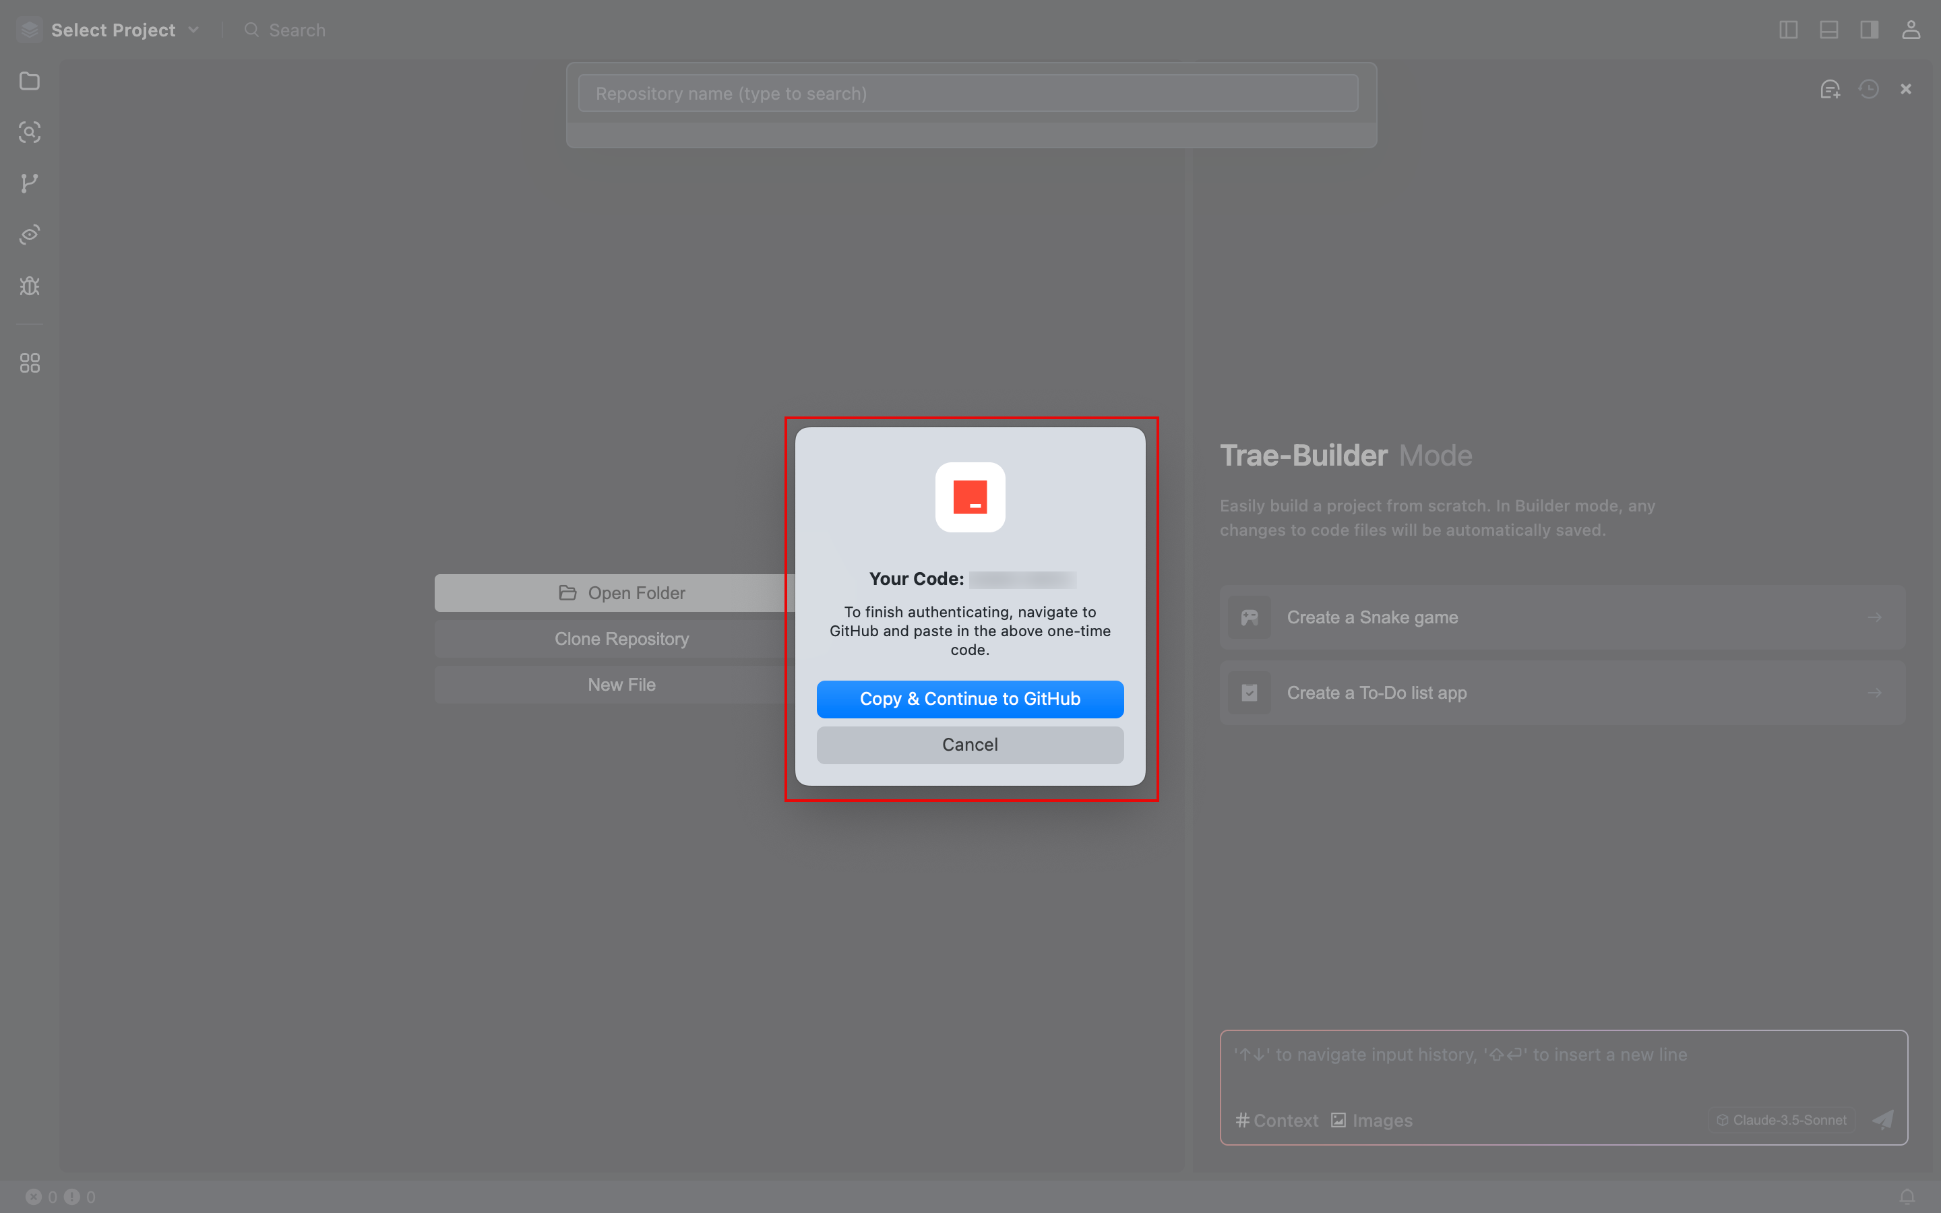Toggle the bottom panel layout
The image size is (1941, 1213).
point(1828,30)
